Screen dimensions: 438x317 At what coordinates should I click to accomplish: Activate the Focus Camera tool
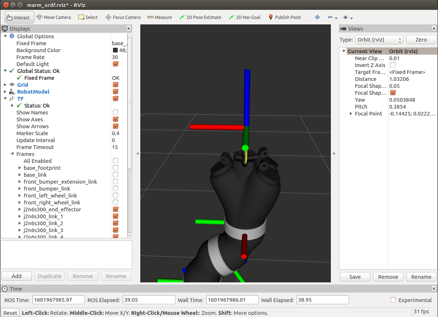[123, 17]
